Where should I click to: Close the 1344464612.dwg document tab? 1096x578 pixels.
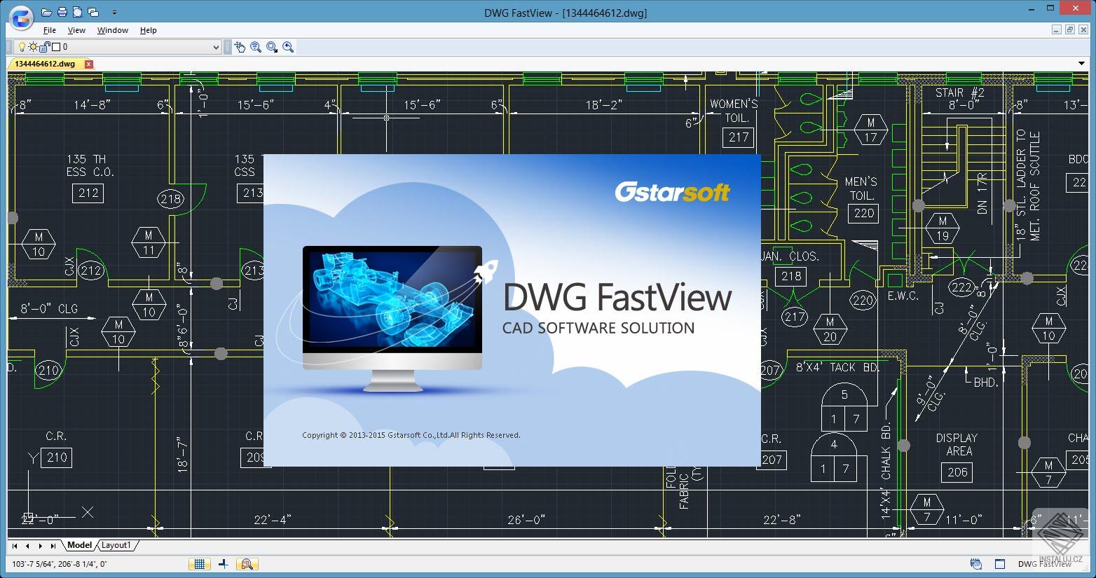(x=88, y=63)
